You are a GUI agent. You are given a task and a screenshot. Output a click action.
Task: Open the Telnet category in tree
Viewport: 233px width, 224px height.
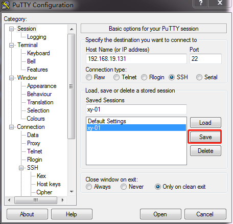(x=35, y=151)
